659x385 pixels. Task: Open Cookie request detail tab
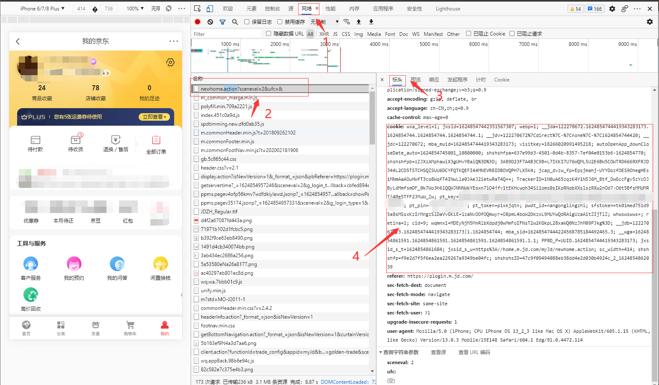[x=502, y=79]
